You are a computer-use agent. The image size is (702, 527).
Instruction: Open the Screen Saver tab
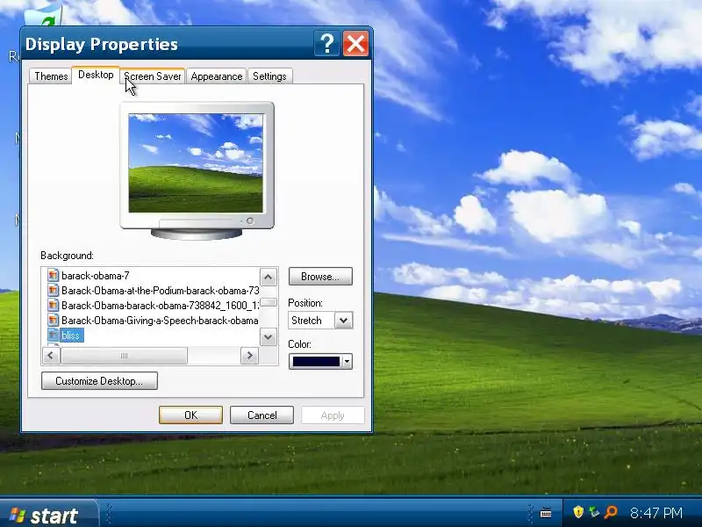pos(153,76)
